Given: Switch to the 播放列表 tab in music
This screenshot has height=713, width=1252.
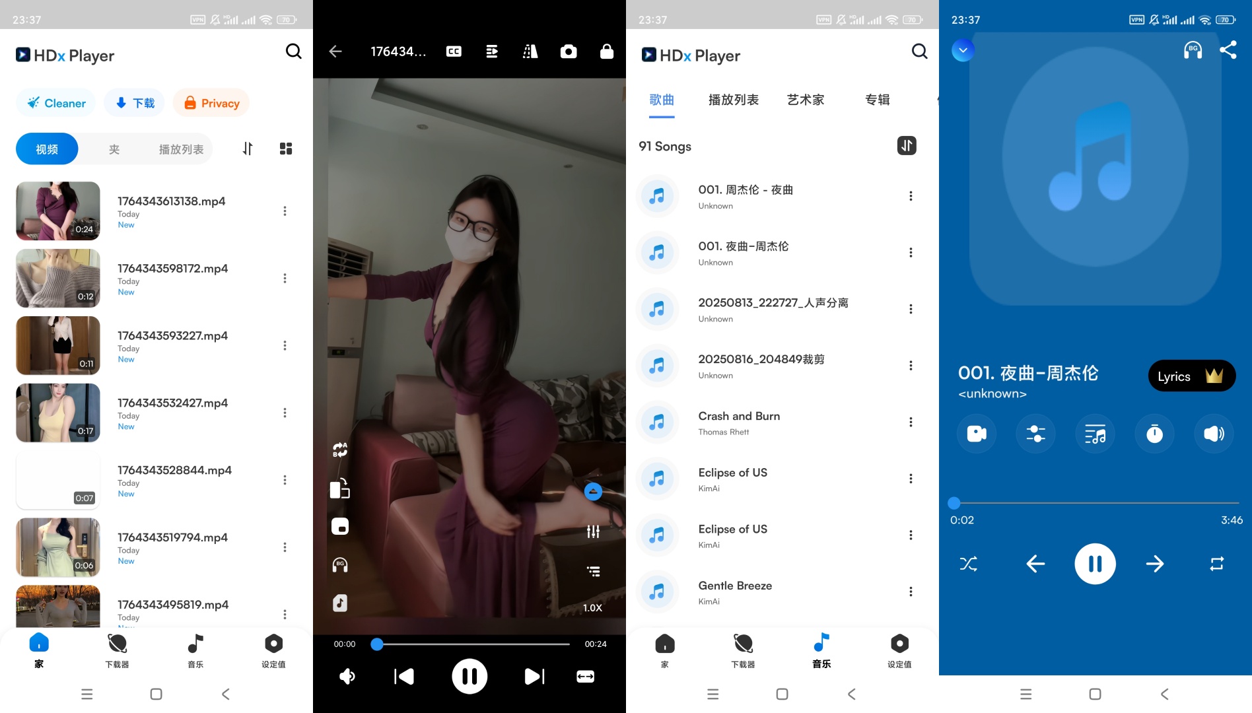Looking at the screenshot, I should tap(733, 100).
